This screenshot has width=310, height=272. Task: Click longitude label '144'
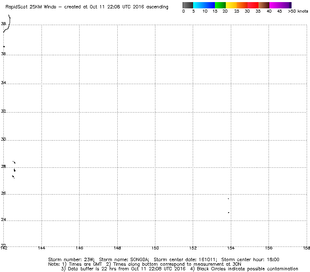41,248
